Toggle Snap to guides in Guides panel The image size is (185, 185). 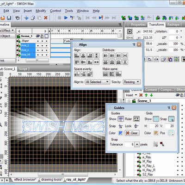pyautogui.click(x=121, y=126)
